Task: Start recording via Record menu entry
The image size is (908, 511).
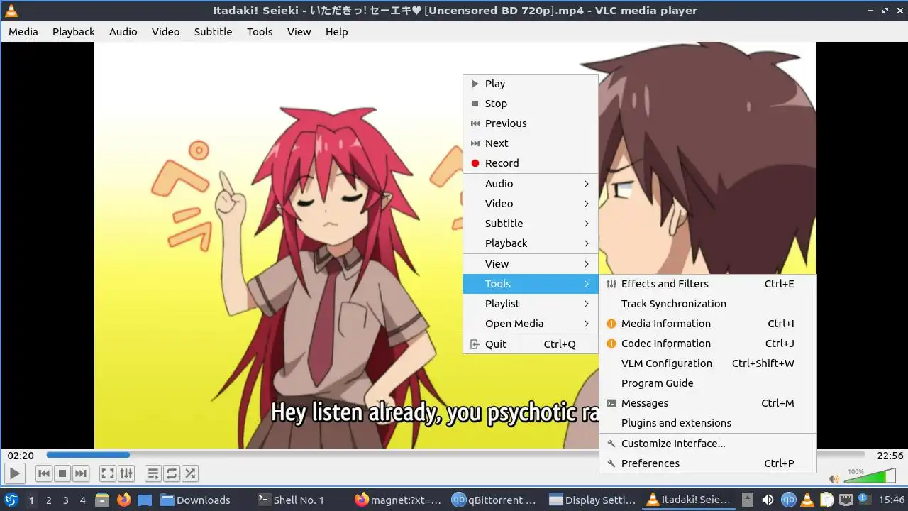Action: [x=531, y=163]
